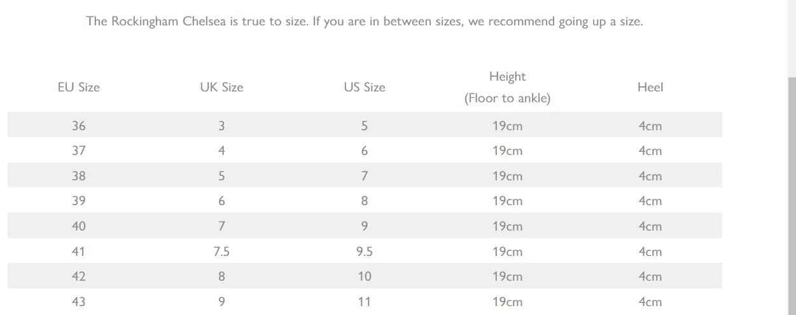Click the UK Size column header
The width and height of the screenshot is (796, 315).
[x=221, y=87]
